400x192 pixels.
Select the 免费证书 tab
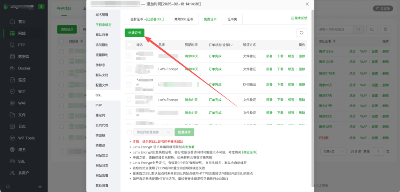point(210,19)
